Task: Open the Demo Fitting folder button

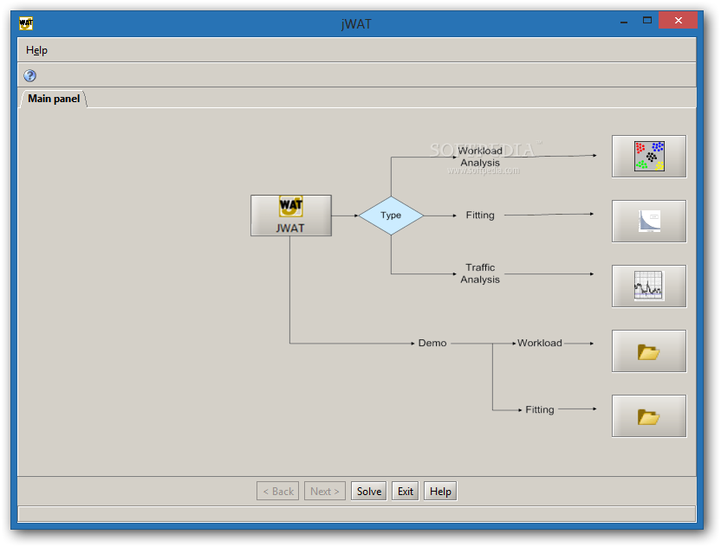Action: tap(649, 415)
